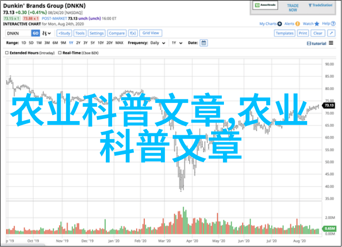342x247 pixels.
Task: Click the 73.15 x 1 bid box
Action: 12,19
